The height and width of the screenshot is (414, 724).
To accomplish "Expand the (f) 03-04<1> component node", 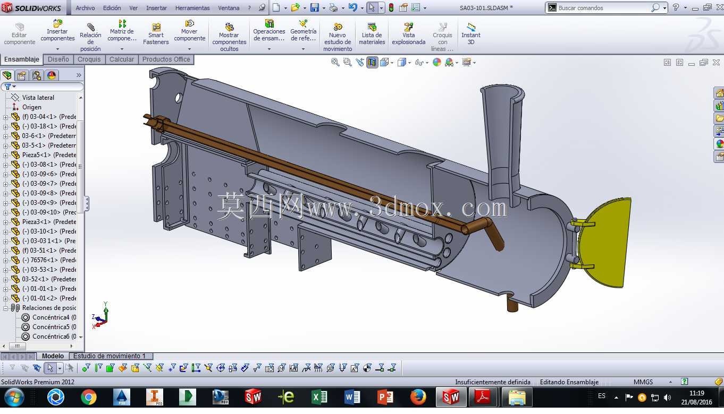I will (6, 117).
